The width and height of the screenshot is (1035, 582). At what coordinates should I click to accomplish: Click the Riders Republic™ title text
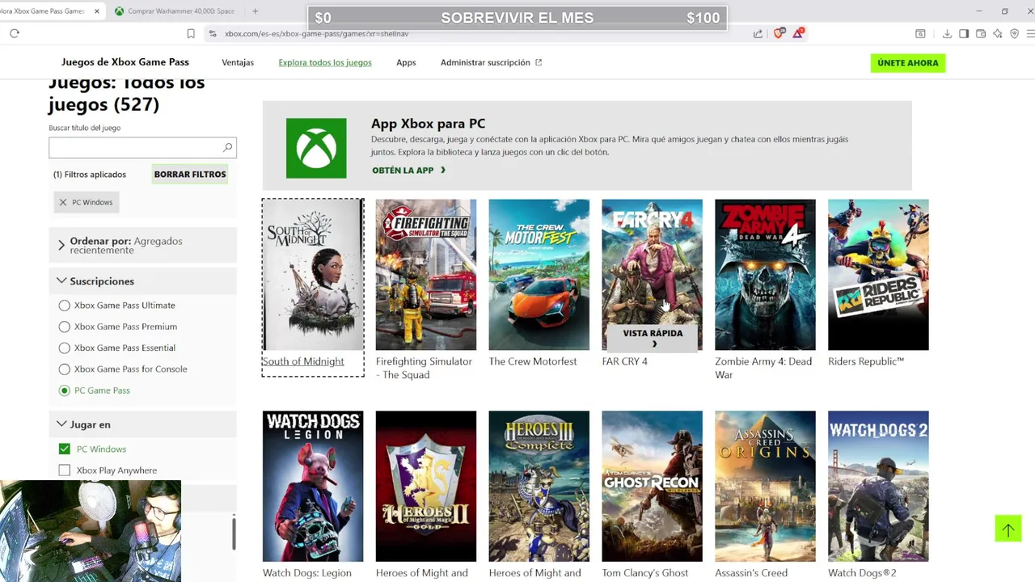click(x=866, y=361)
